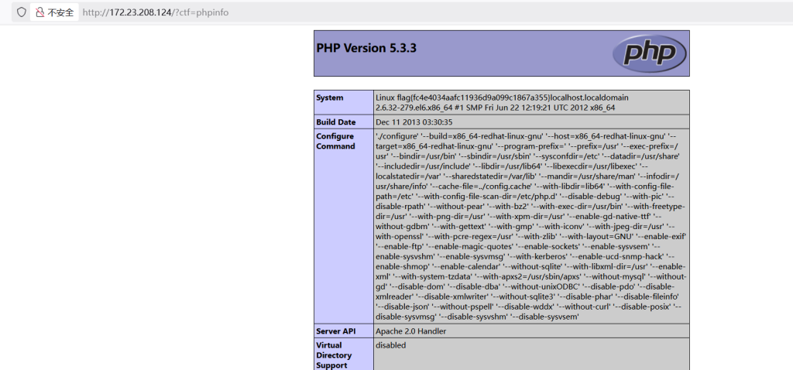Click the shield tracking protection icon
793x370 pixels.
point(21,12)
